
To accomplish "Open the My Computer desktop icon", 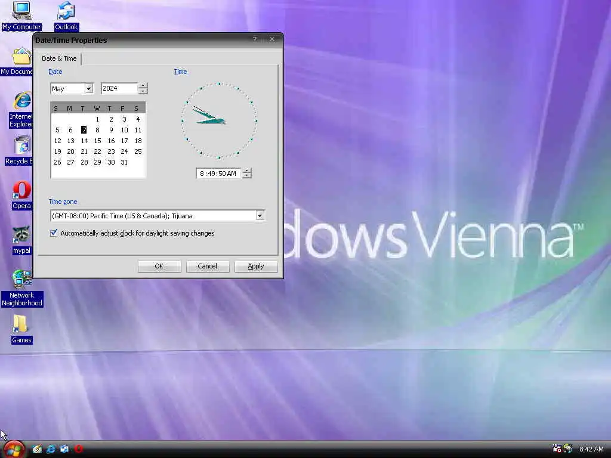I will pyautogui.click(x=21, y=16).
